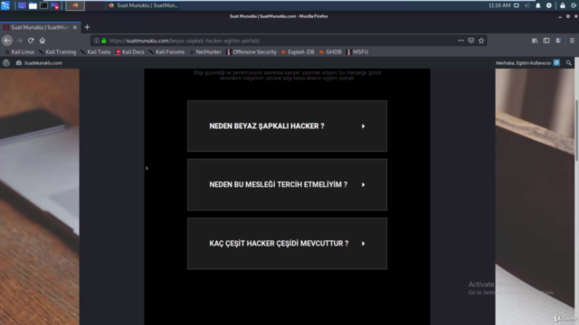Bookmark this page with star icon

coord(481,41)
